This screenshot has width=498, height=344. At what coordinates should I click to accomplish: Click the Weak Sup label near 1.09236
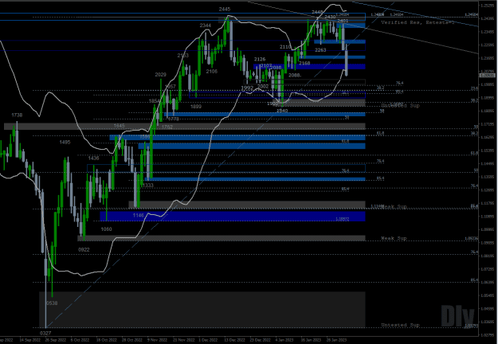coord(394,238)
